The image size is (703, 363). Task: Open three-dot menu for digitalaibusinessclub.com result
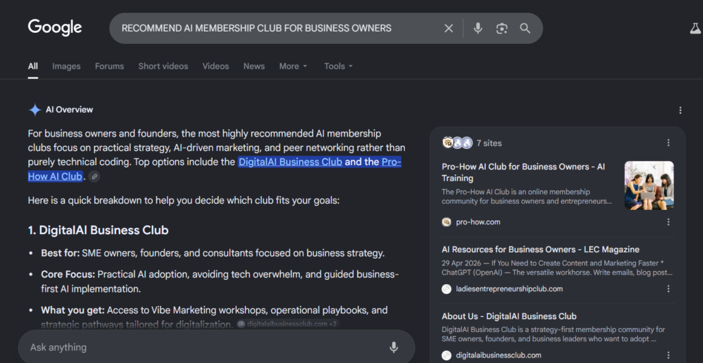(669, 355)
